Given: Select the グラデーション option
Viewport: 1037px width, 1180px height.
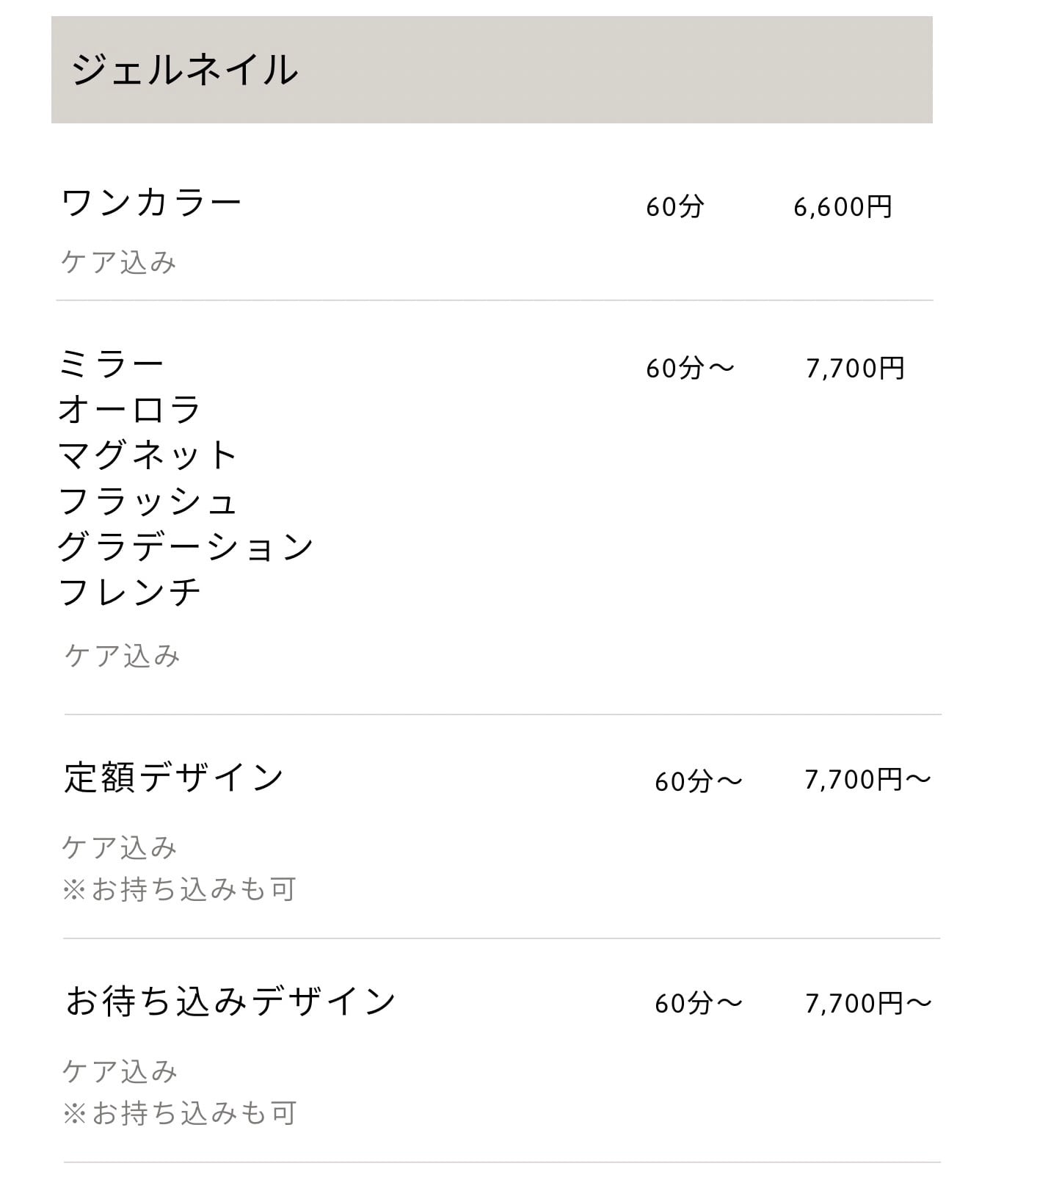Looking at the screenshot, I should pos(186,547).
